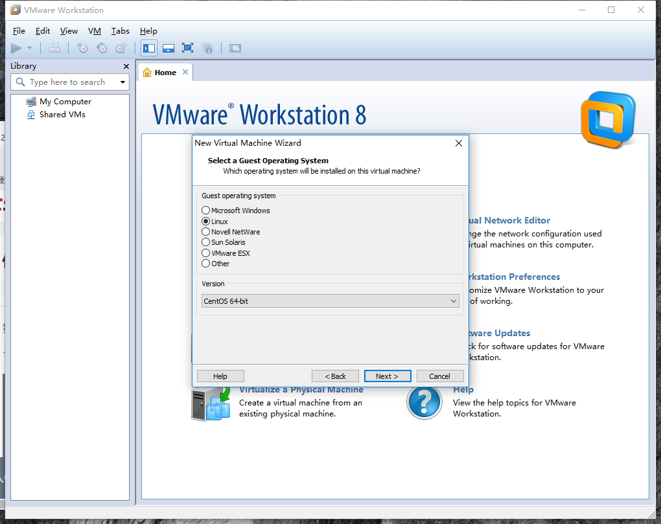Click the Cancel button in wizard

439,376
